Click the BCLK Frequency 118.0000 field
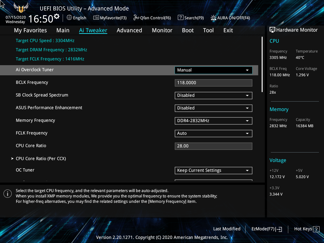 [214, 83]
